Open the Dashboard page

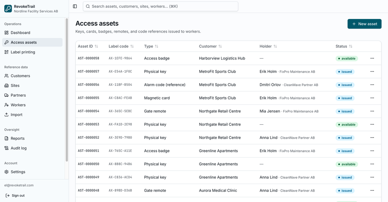(x=32, y=33)
